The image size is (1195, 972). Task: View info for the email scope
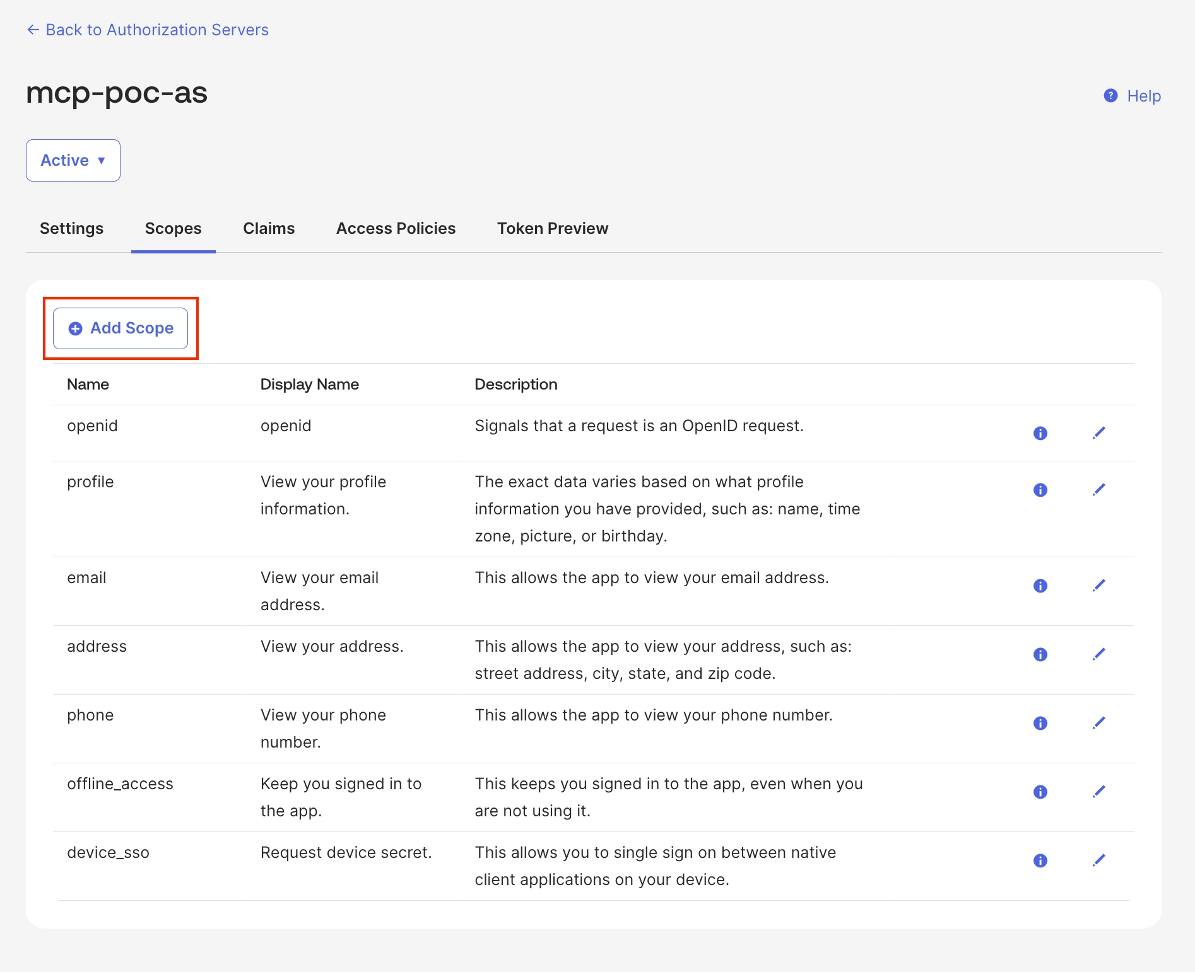tap(1040, 586)
